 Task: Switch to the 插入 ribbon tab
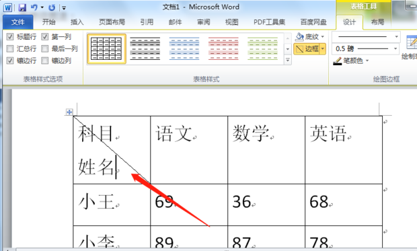click(77, 22)
